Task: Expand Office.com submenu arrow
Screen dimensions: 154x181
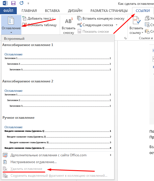Action: tap(111, 155)
